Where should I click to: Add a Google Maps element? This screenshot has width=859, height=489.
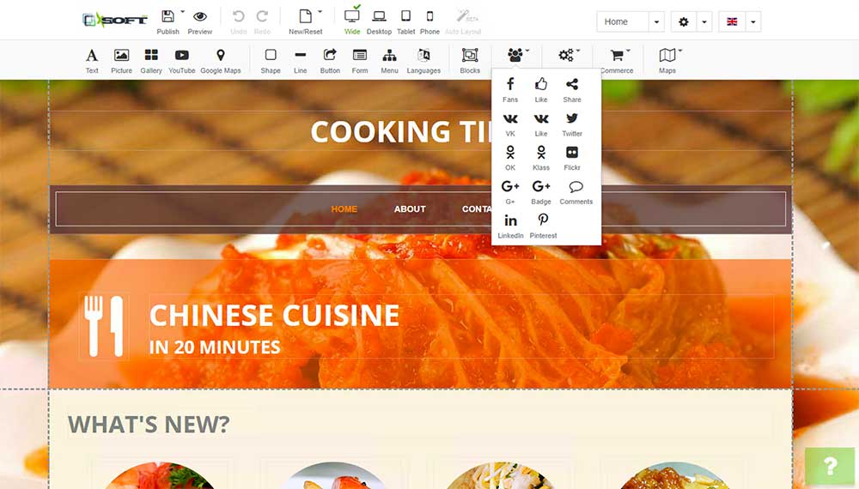221,60
